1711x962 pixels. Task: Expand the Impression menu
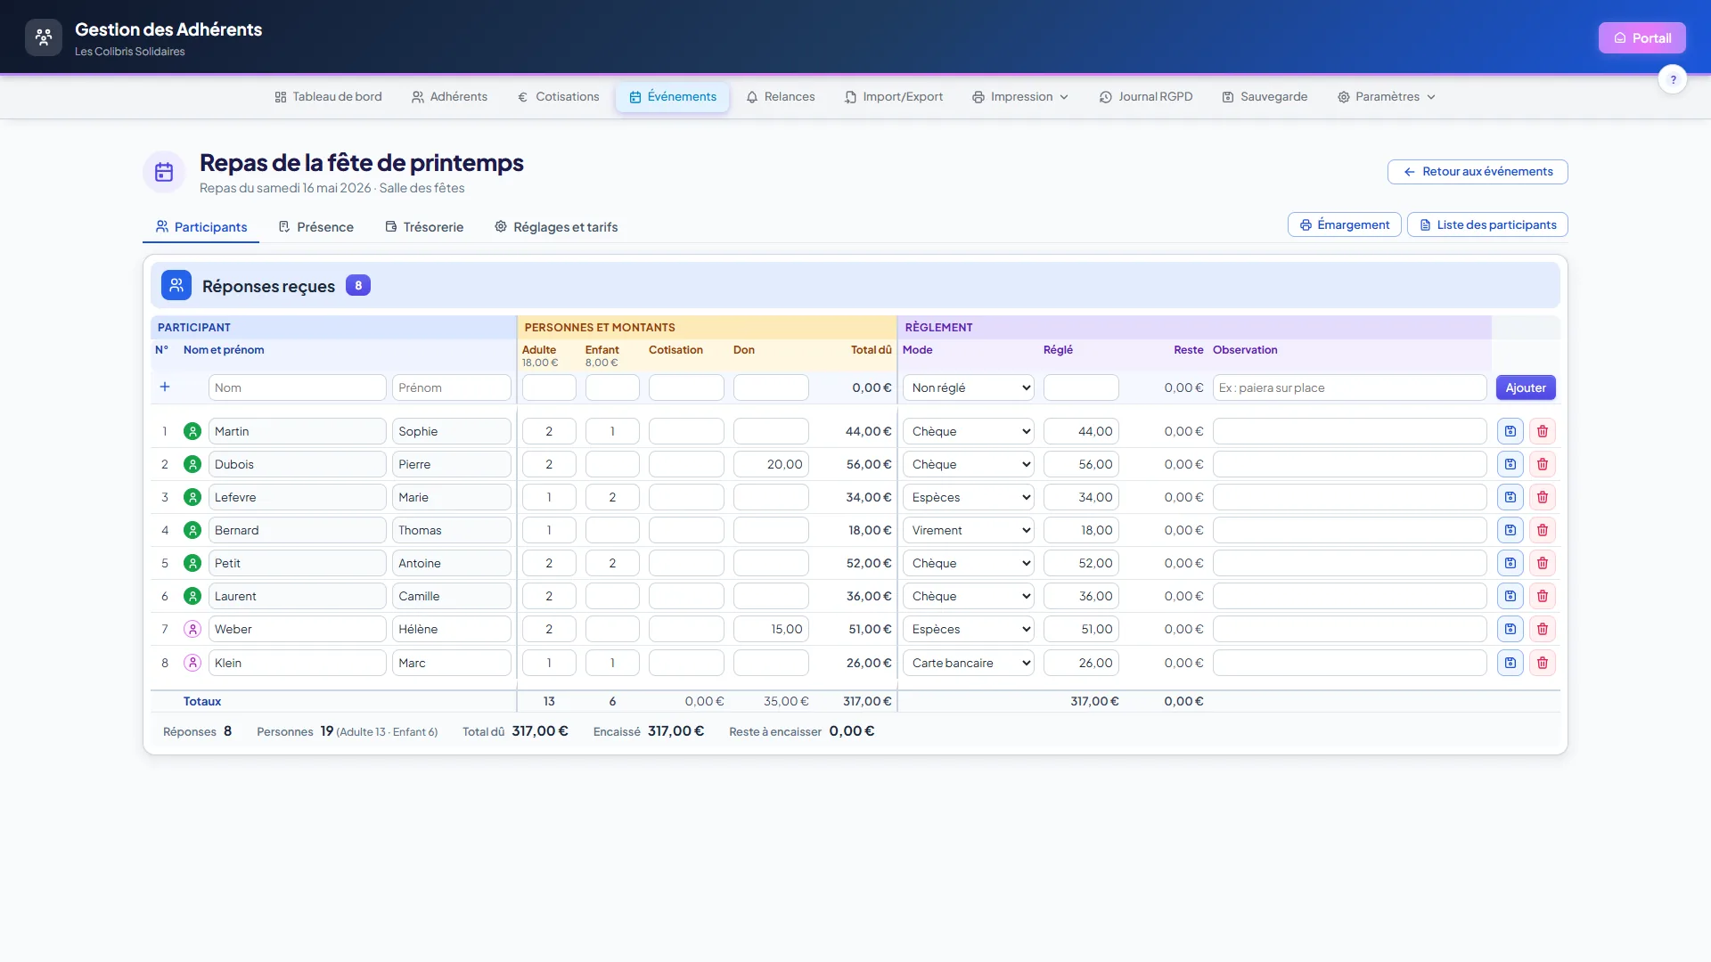[x=1020, y=96]
